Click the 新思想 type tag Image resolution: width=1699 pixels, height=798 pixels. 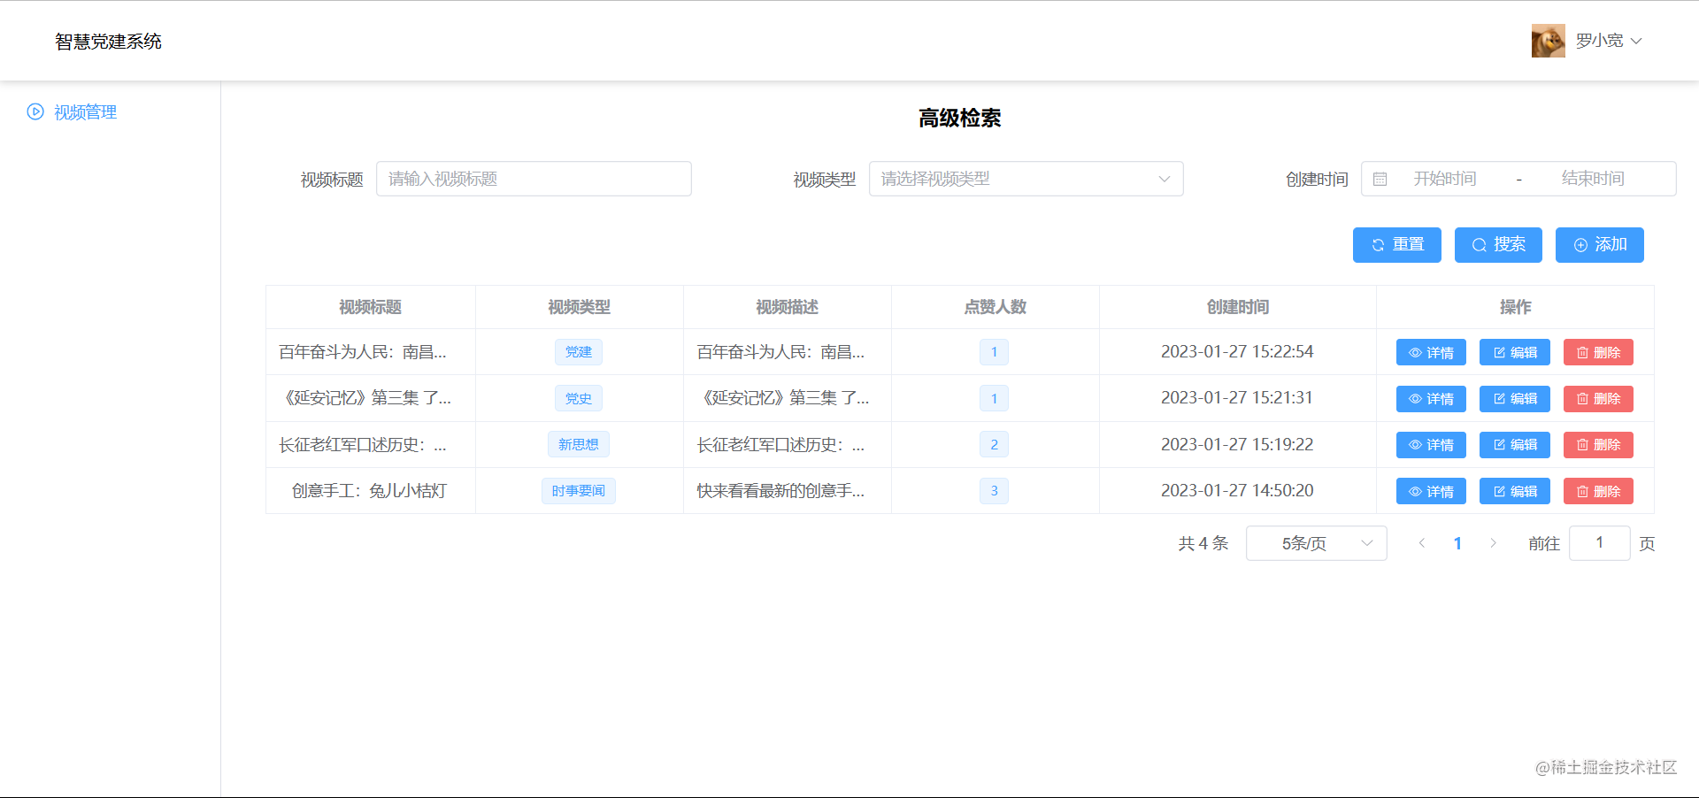tap(579, 444)
